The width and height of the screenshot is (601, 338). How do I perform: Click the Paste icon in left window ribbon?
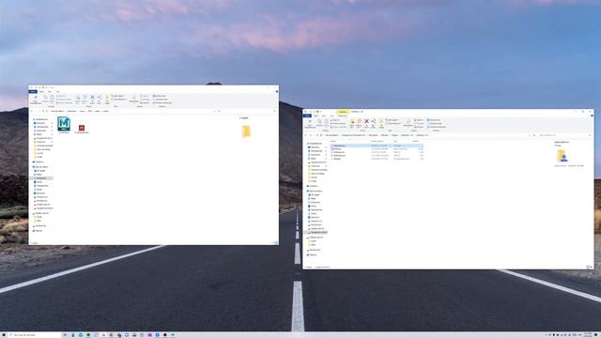[x=52, y=99]
